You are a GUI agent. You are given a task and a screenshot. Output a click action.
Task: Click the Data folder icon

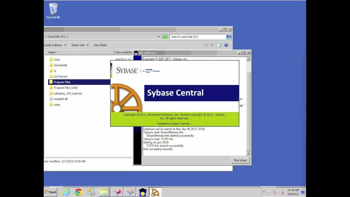coord(51,59)
